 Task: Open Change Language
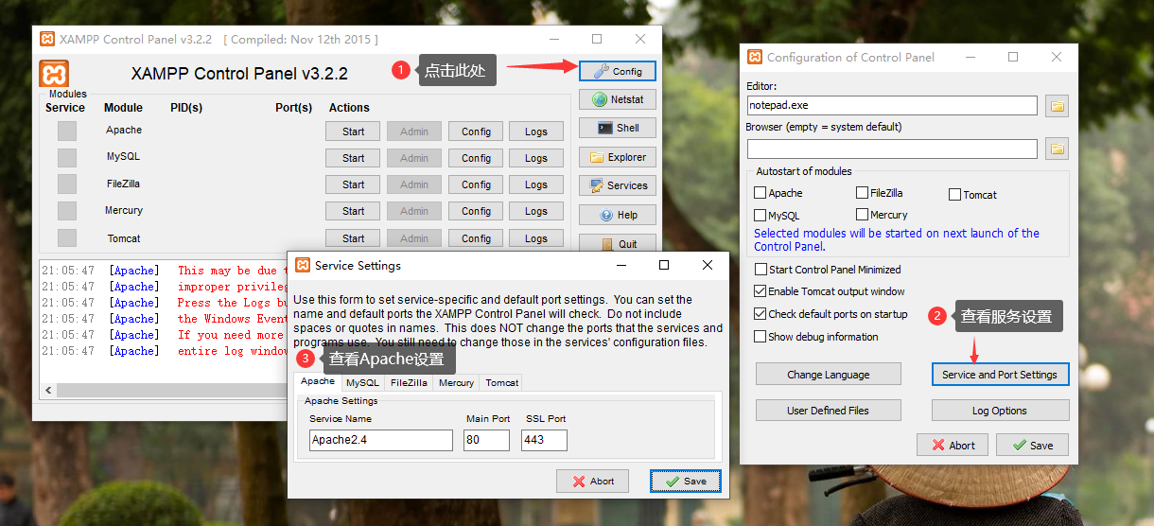829,375
